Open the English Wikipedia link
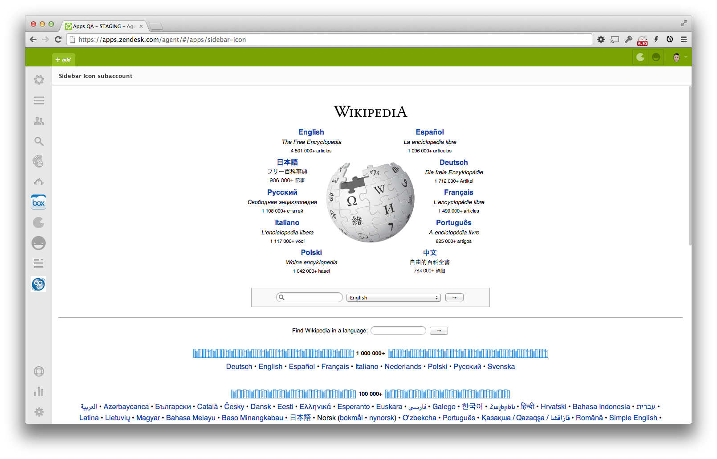This screenshot has height=459, width=717. tap(311, 132)
